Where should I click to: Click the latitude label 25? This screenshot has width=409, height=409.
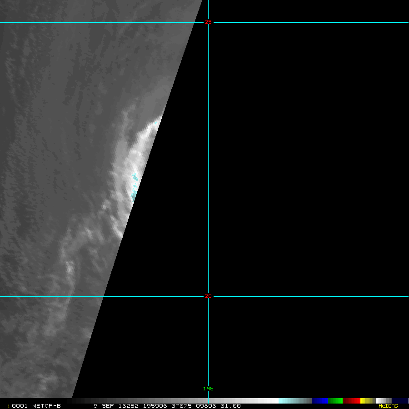[x=208, y=22]
